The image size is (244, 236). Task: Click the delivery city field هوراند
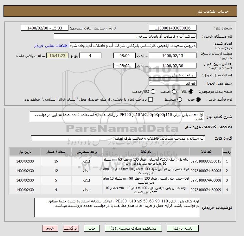pos(173,83)
